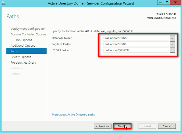Screen dimensions: 182x133
Task: Click the Results step label
Action: (15, 74)
